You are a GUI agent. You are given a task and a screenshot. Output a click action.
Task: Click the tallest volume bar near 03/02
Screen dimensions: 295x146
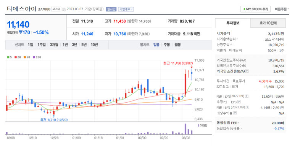pyautogui.click(x=185, y=129)
